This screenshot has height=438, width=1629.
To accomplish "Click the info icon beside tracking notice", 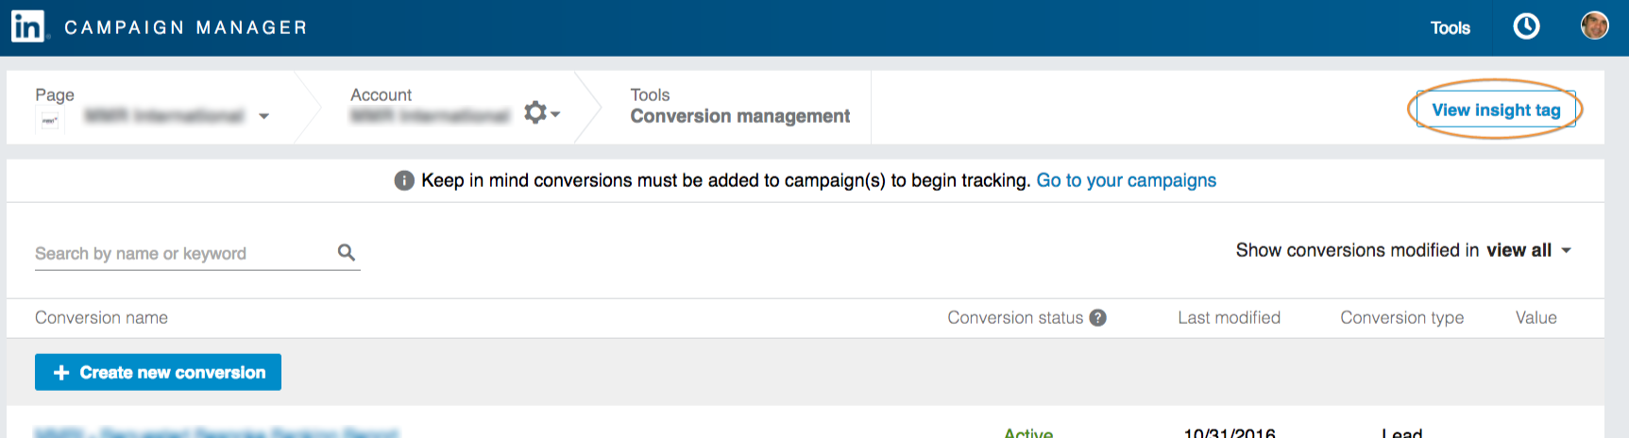I will (x=404, y=180).
